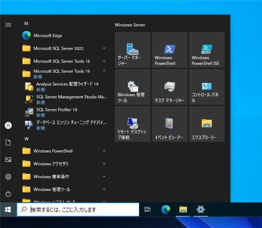Click the Windows アクセサリ folder entry
262x228 pixels.
(64, 164)
